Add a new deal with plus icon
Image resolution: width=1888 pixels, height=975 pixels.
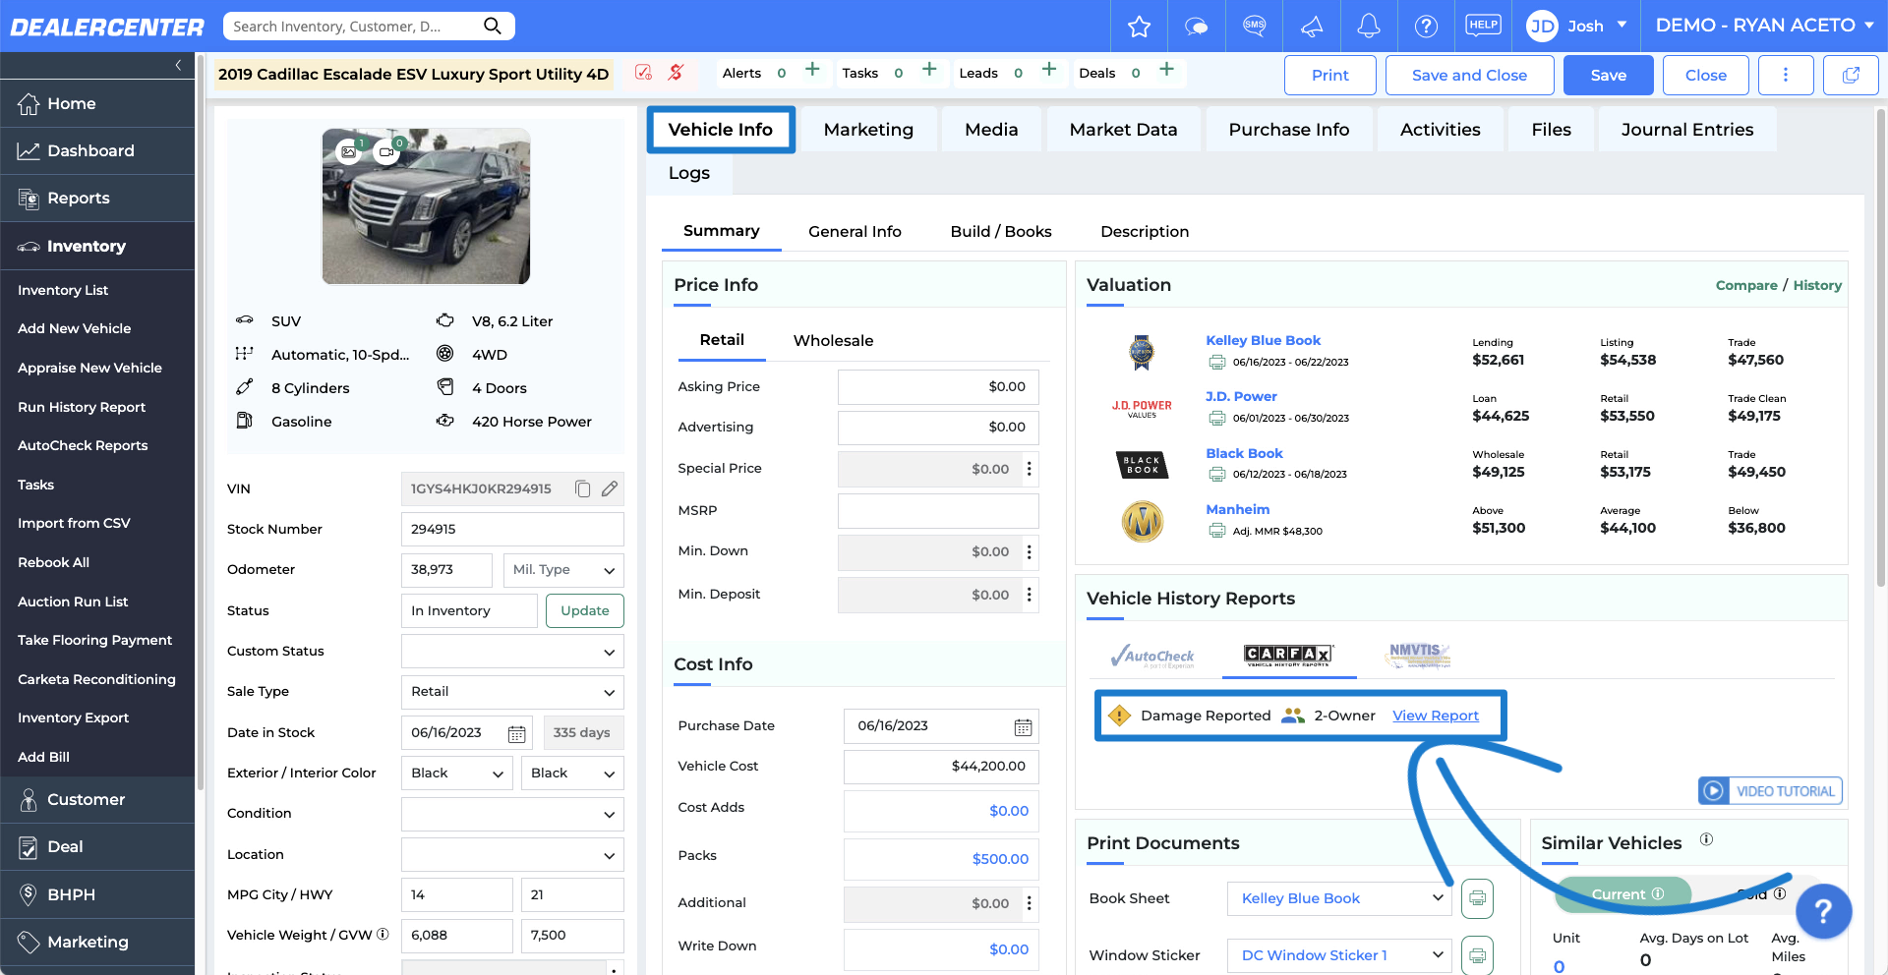[1166, 70]
